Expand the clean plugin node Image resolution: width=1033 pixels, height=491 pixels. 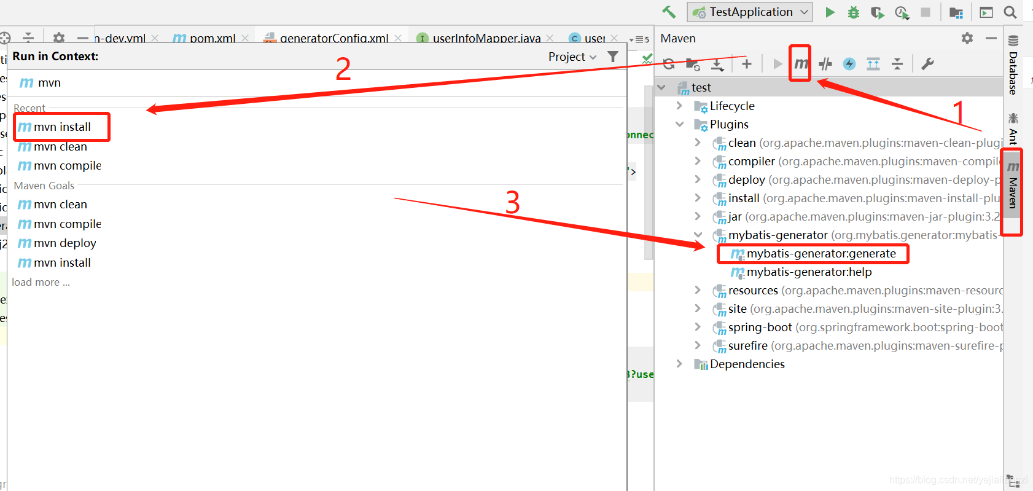click(698, 143)
